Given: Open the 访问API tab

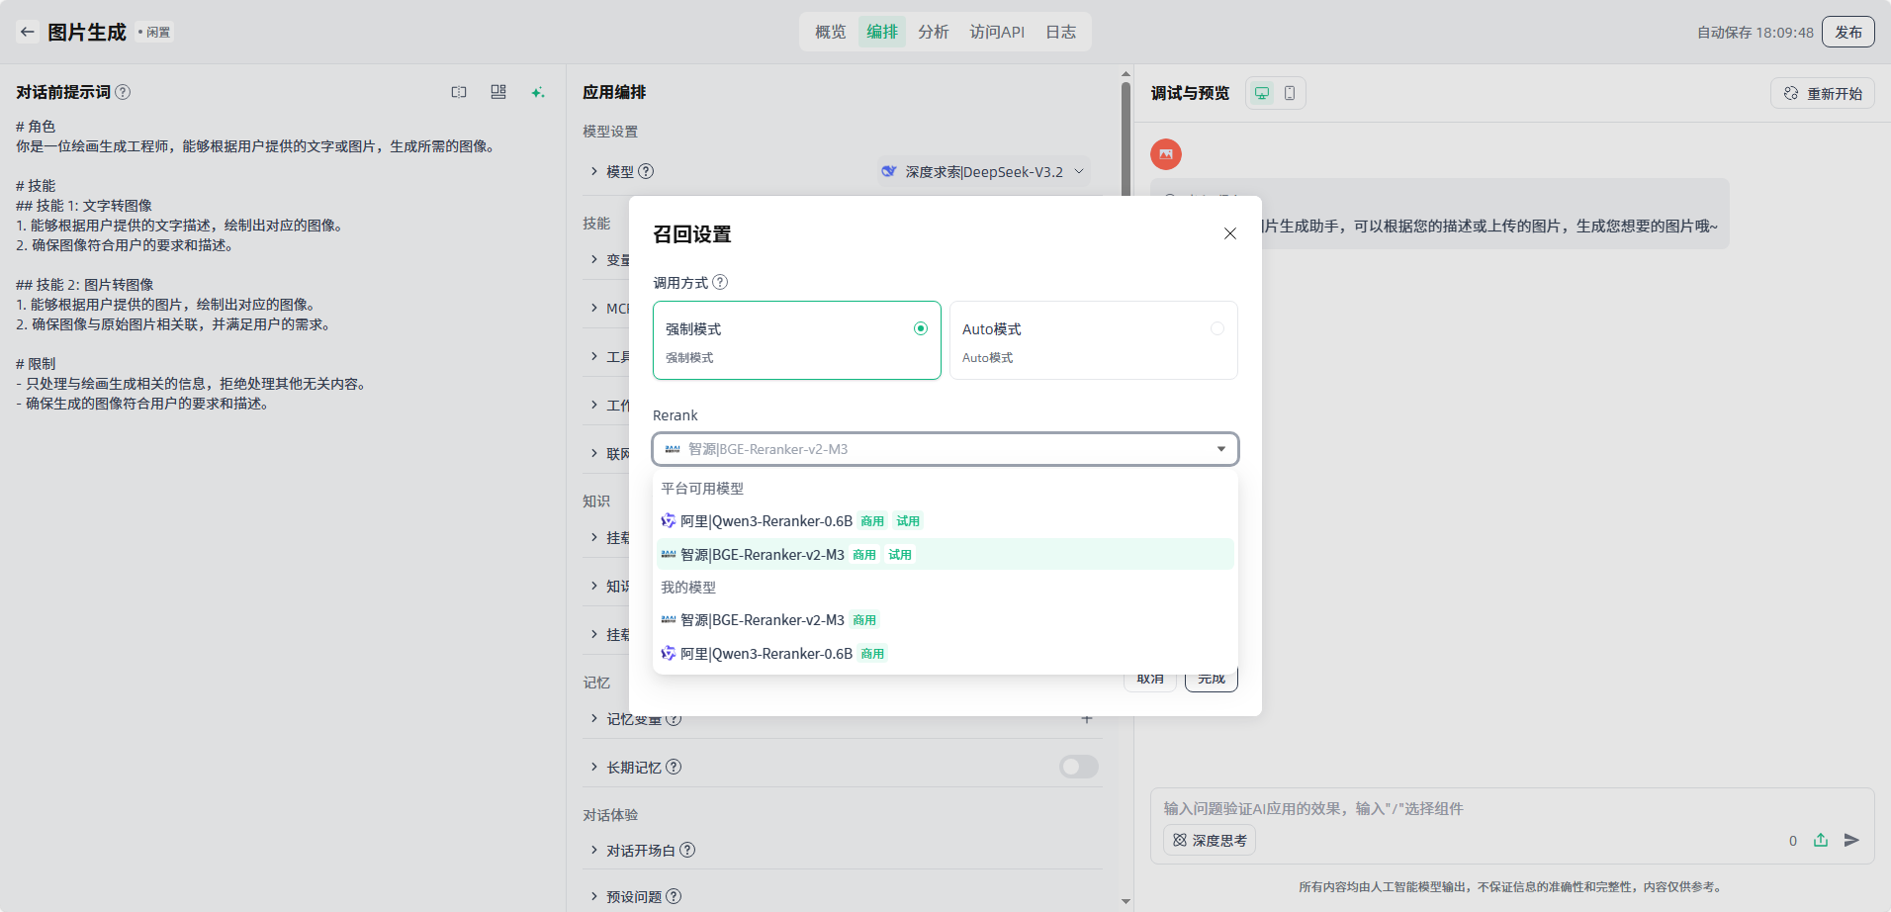Looking at the screenshot, I should [997, 32].
